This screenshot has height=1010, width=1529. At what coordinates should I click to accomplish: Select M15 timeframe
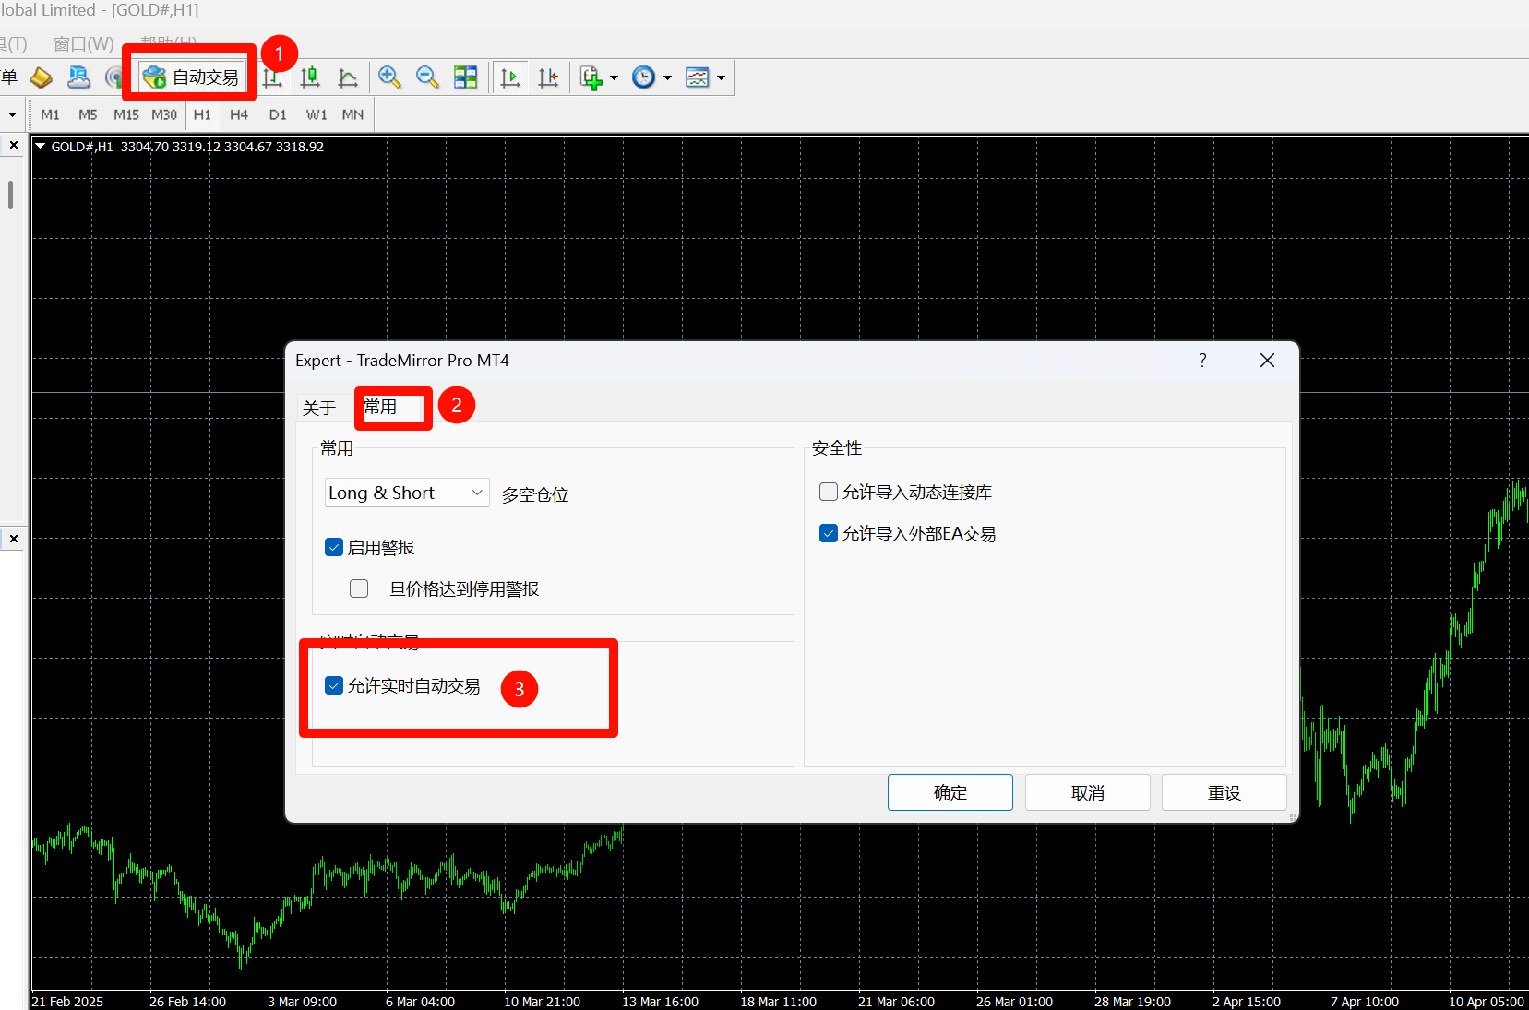coord(125,114)
